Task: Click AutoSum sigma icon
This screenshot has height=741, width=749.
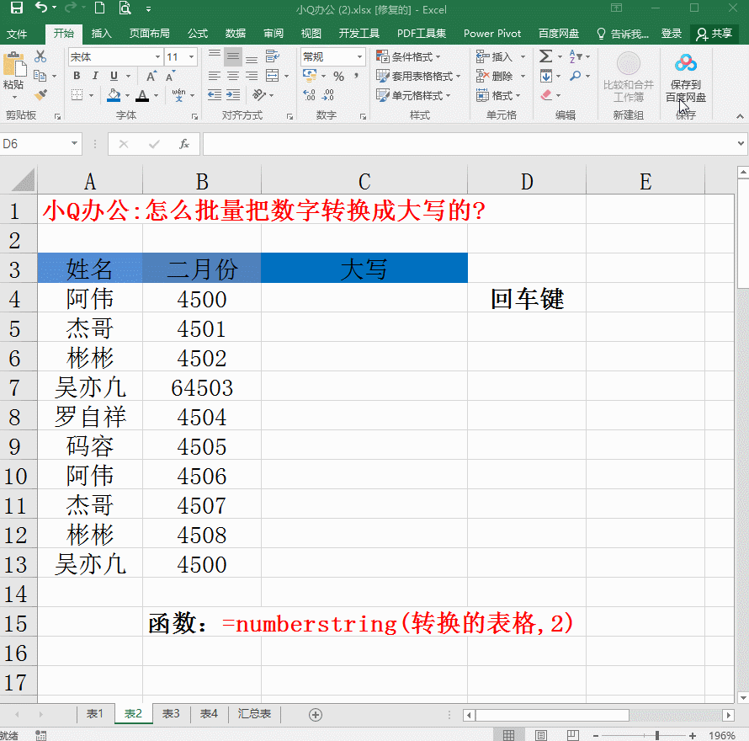Action: (545, 56)
